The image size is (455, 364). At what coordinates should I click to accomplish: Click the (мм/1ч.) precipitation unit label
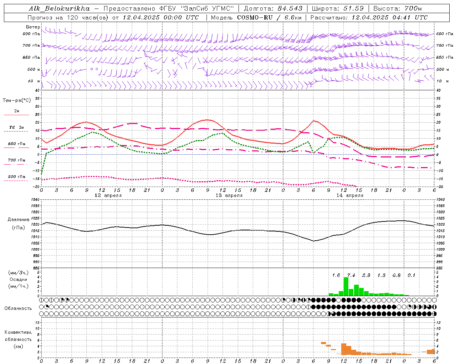18,286
